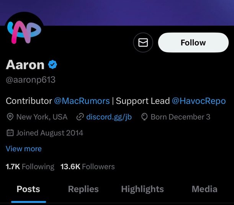The image size is (234, 205).
Task: Visit the discord.gg/jb link
Action: pos(109,117)
